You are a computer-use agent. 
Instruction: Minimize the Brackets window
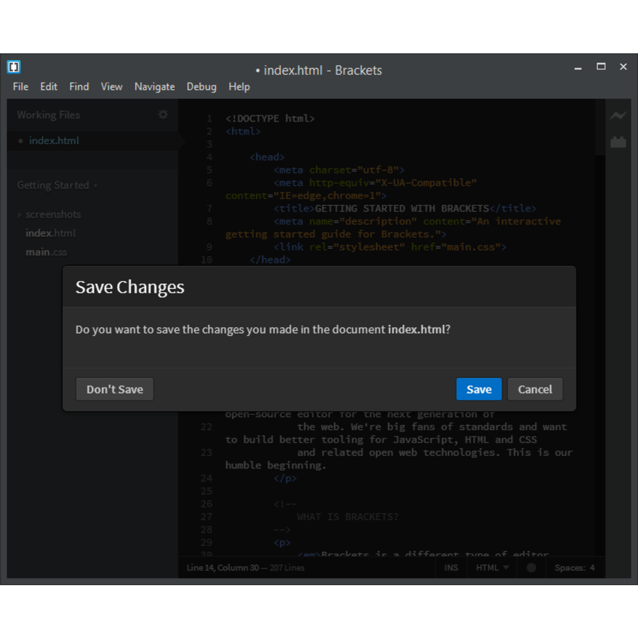tap(578, 67)
